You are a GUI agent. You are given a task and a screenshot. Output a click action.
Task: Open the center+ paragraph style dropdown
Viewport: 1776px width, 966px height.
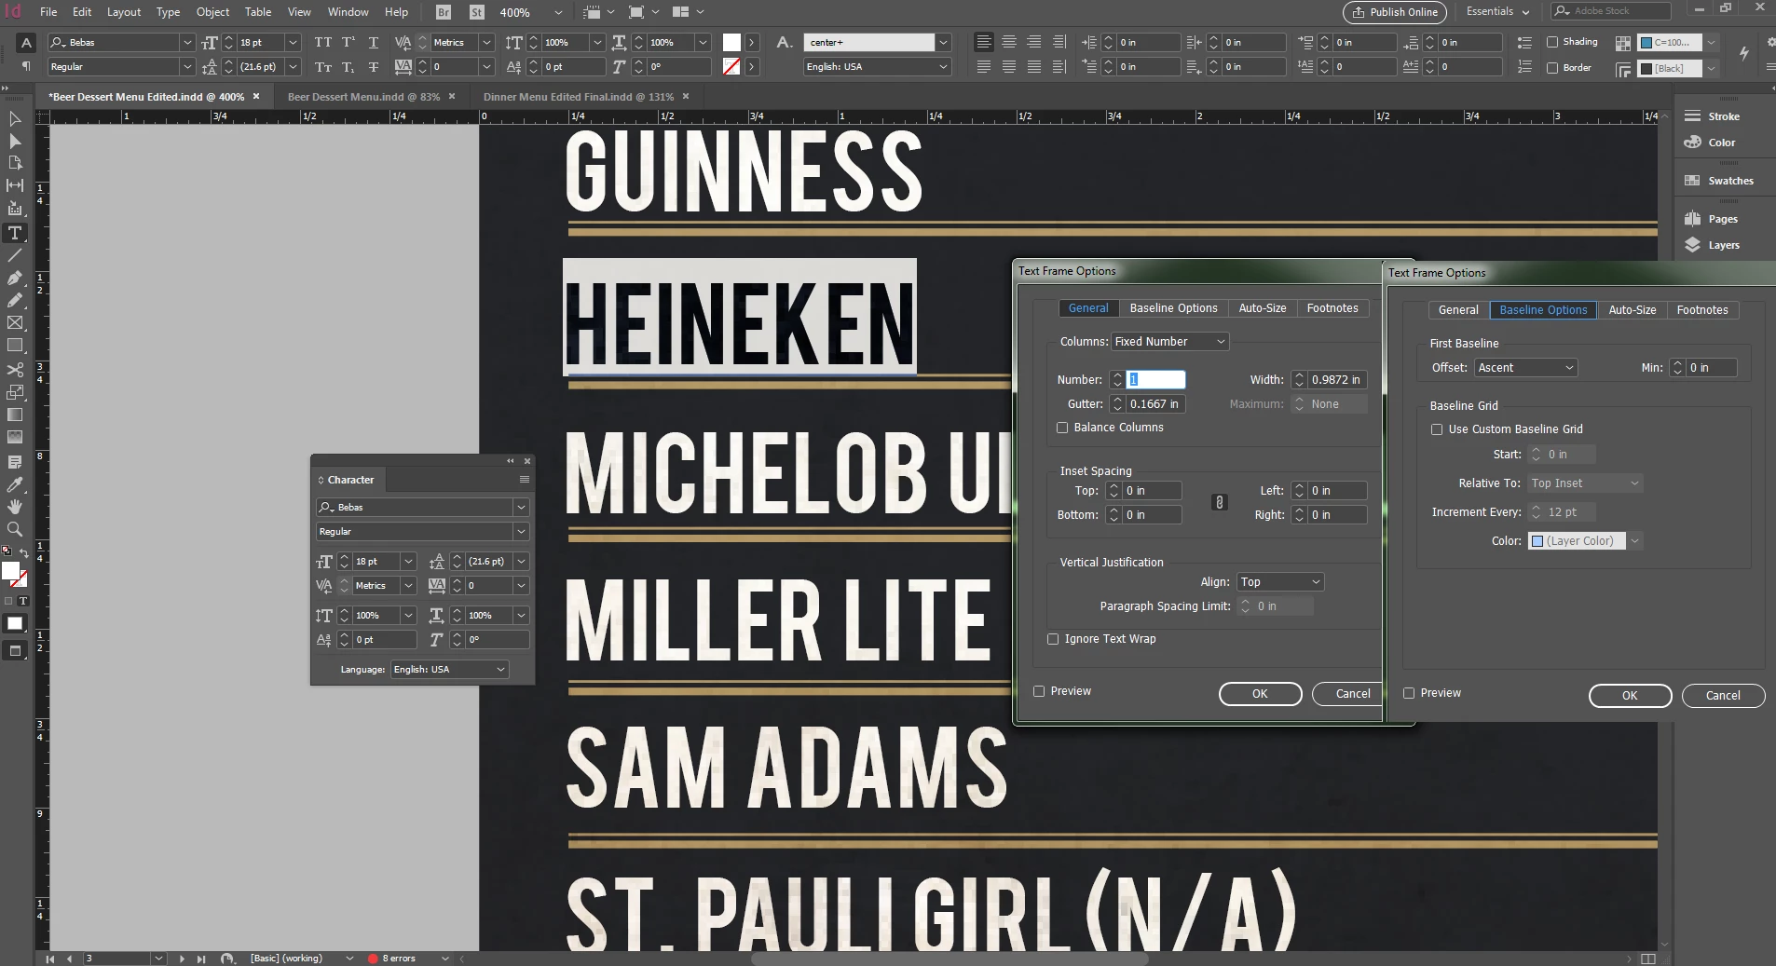click(x=943, y=43)
